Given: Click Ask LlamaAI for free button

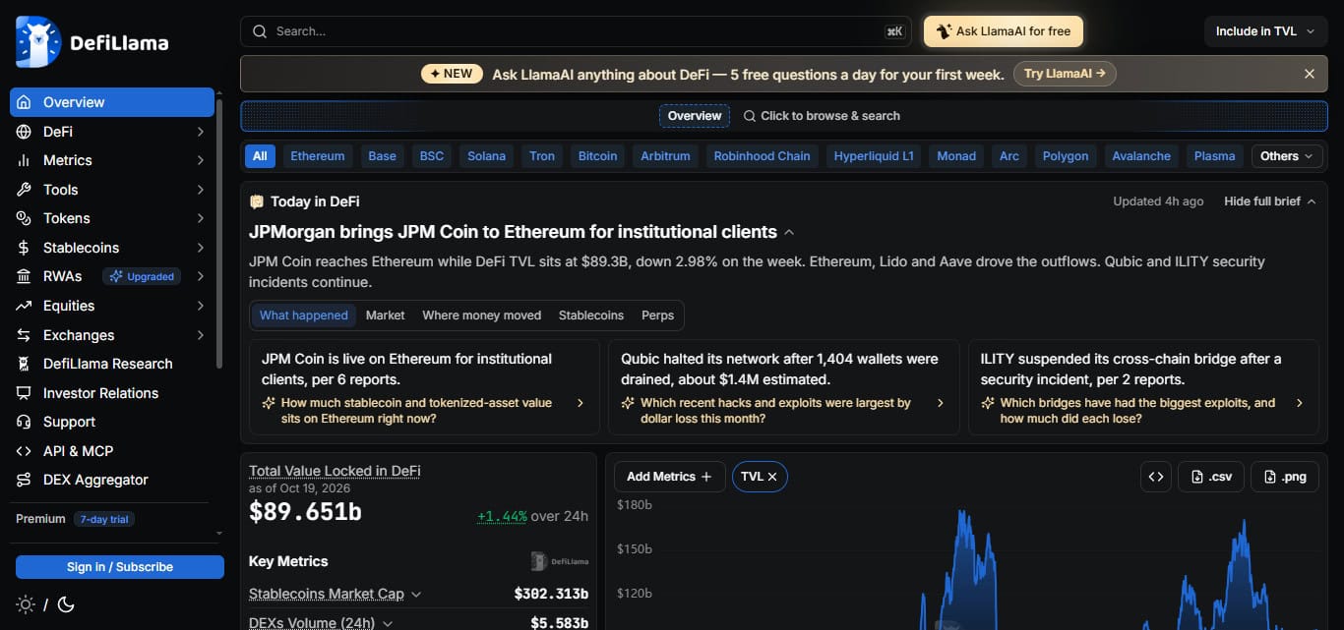Looking at the screenshot, I should [x=1004, y=31].
